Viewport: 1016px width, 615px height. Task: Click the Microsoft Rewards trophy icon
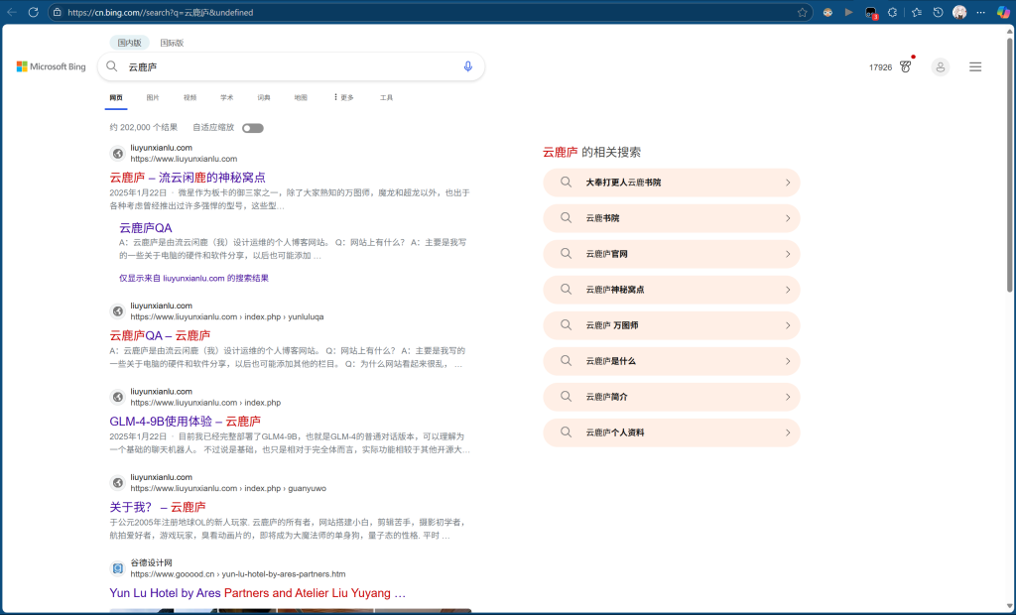pos(906,66)
